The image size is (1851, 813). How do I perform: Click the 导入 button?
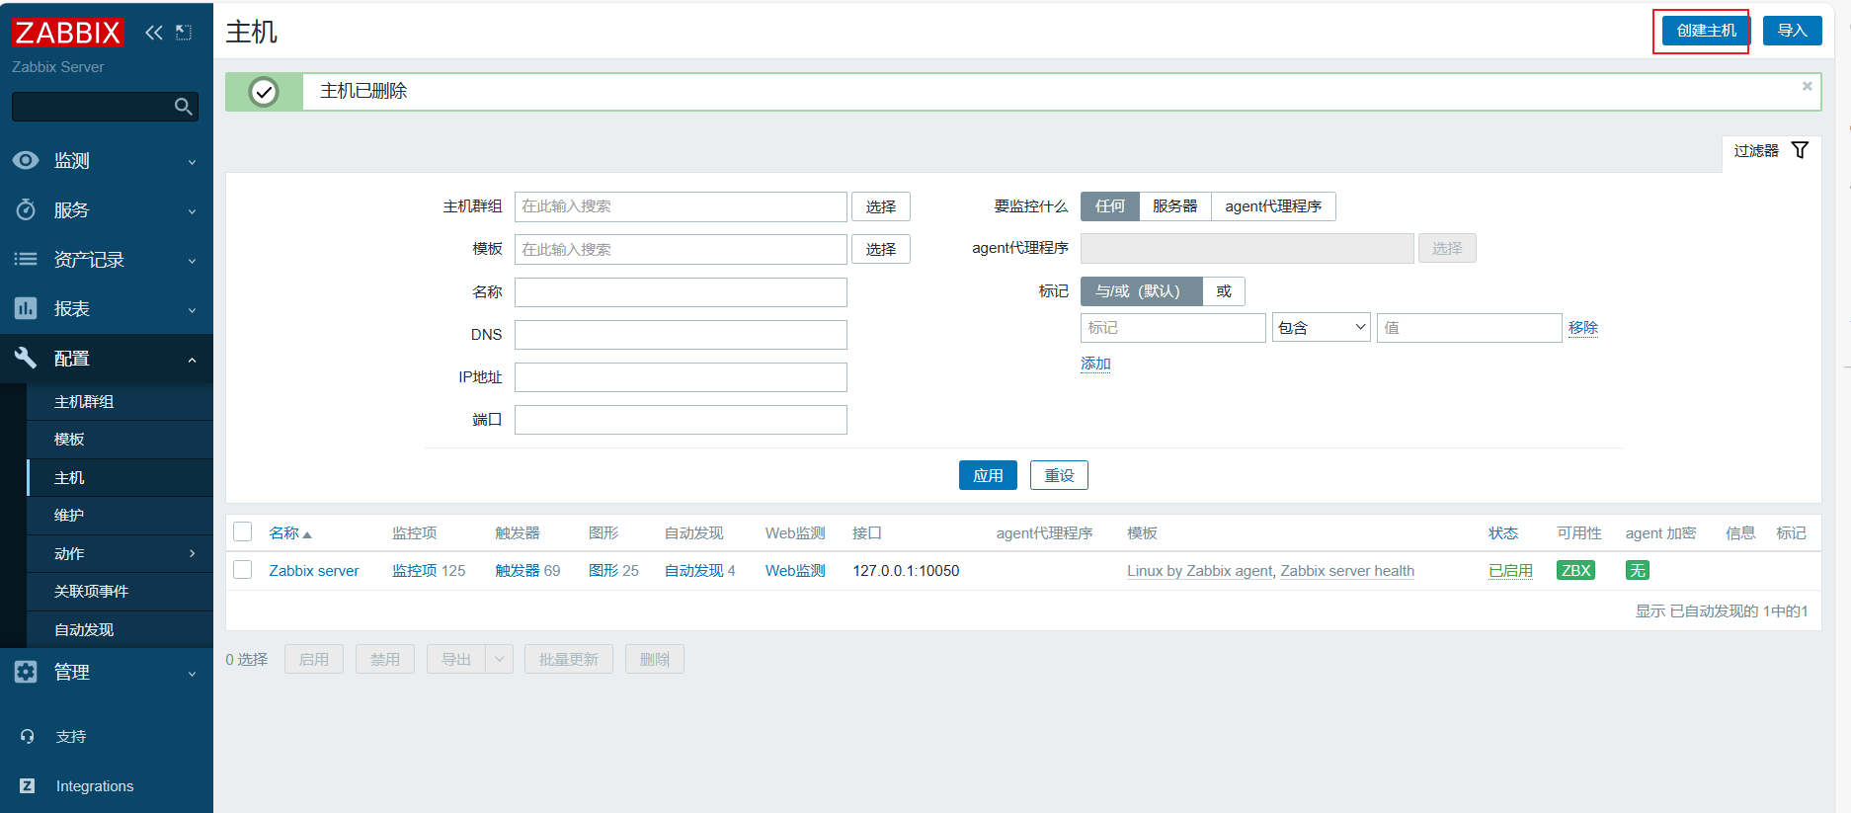pyautogui.click(x=1793, y=31)
